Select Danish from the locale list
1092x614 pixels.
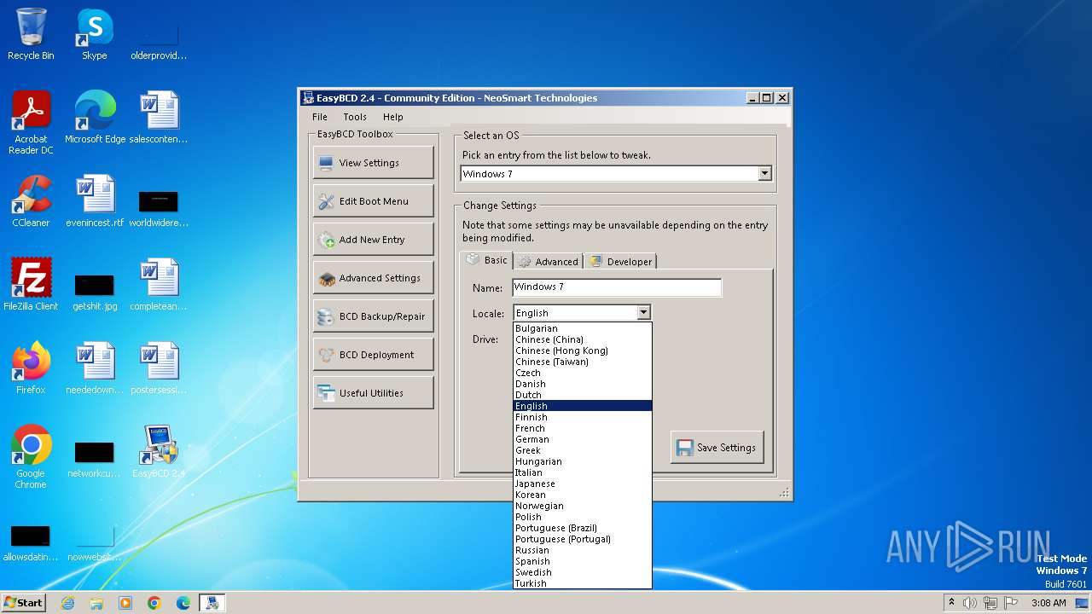tap(583, 384)
